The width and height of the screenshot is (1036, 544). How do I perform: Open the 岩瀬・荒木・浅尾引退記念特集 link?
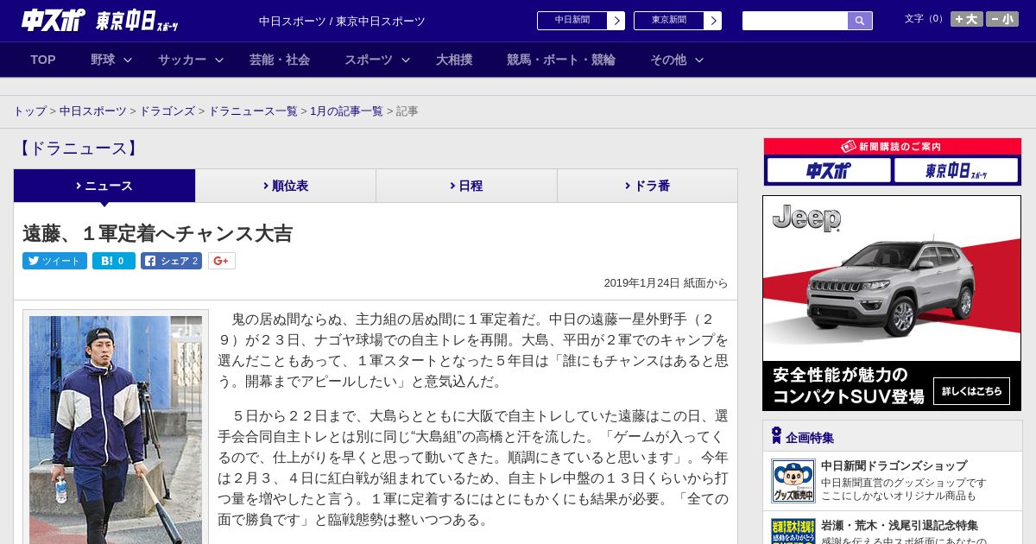pyautogui.click(x=900, y=525)
